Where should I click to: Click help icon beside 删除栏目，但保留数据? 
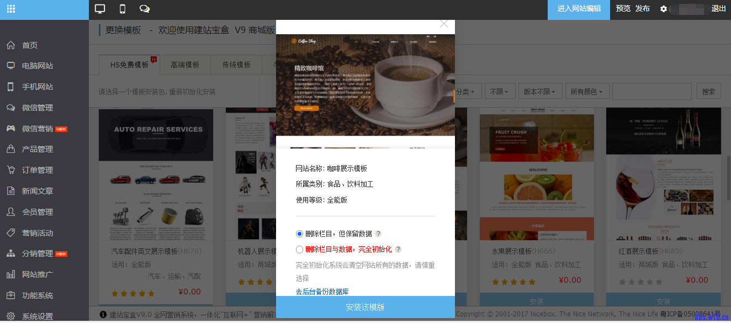[378, 234]
